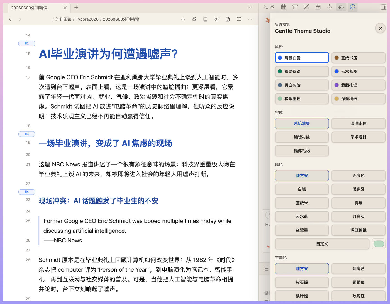Select the 紫藤札记 style
Viewport: 390px width, 304px height.
[x=359, y=85]
